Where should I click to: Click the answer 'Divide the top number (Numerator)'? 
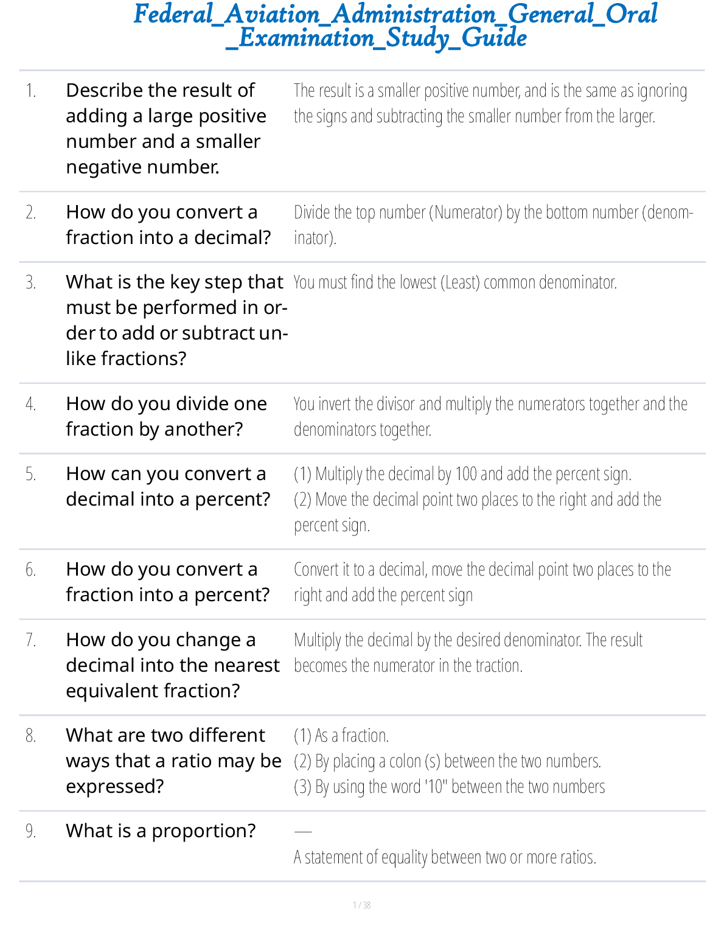coord(493,225)
